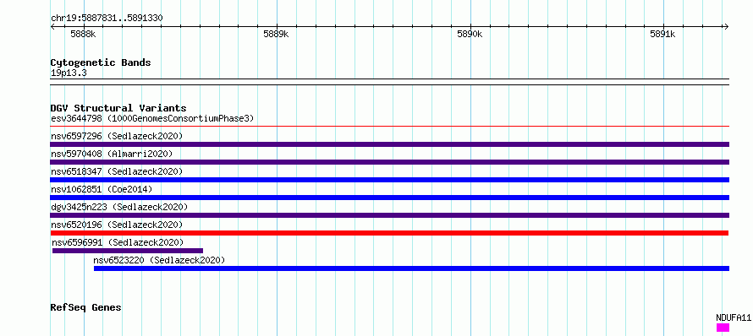
Task: Click the nsv6518347 blue variant bar
Action: (389, 180)
